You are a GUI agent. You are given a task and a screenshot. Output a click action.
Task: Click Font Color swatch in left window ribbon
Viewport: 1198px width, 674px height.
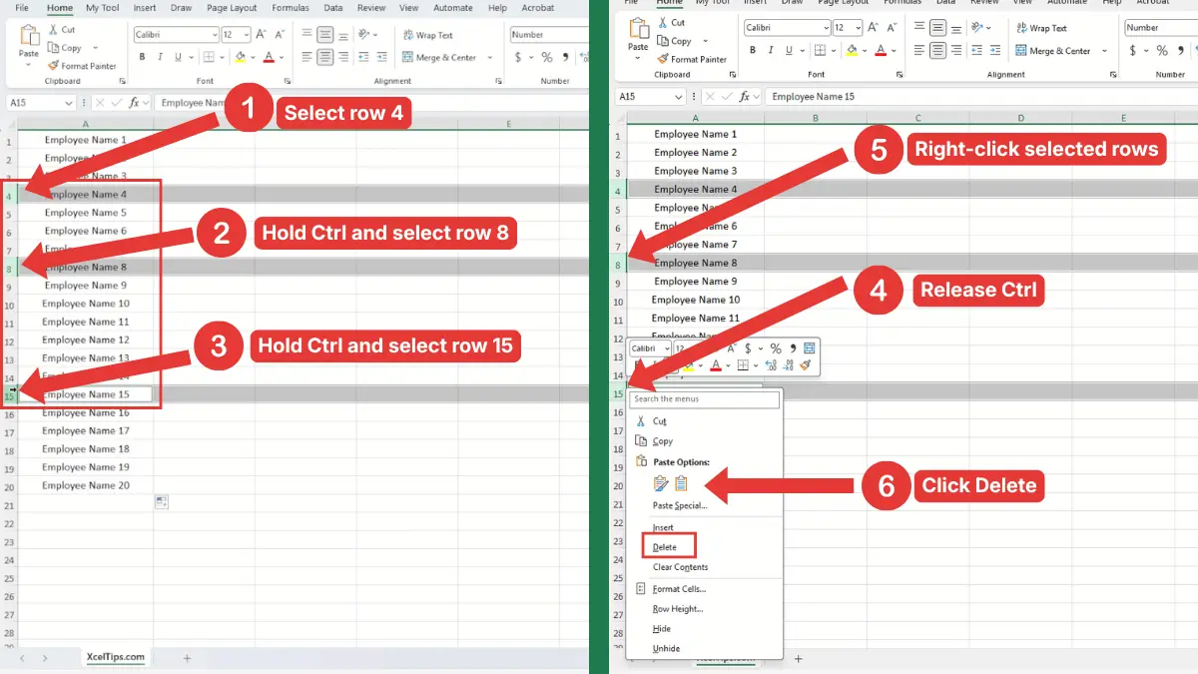pos(269,57)
